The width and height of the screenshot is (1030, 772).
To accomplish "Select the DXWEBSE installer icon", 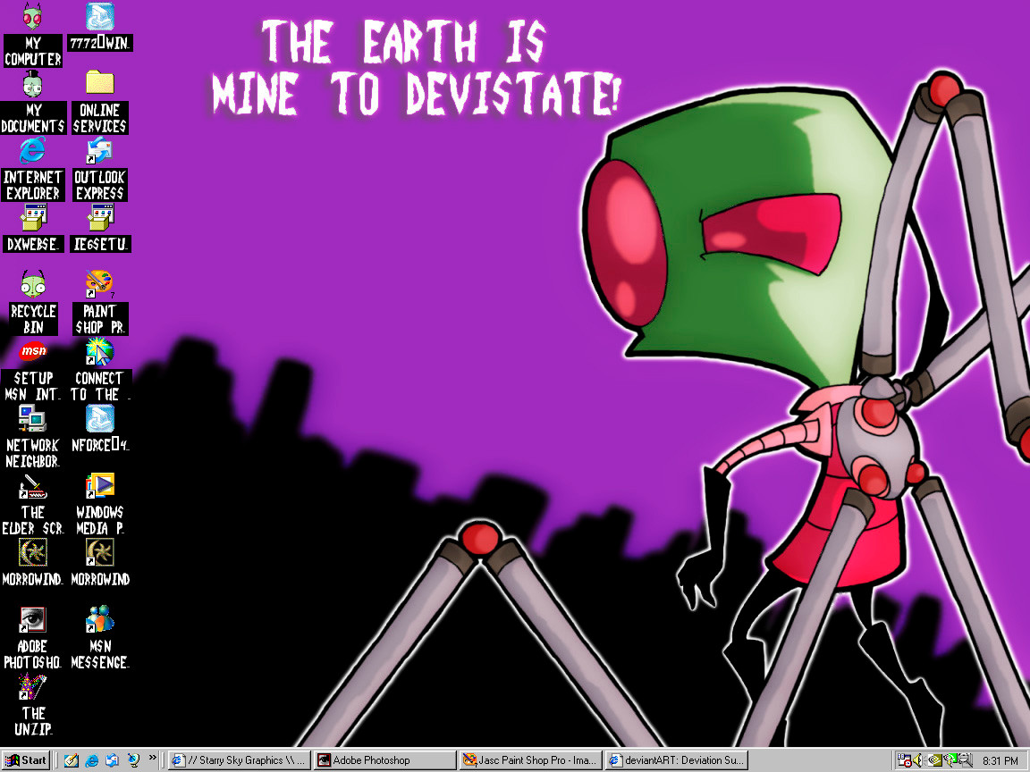I will pos(33,228).
